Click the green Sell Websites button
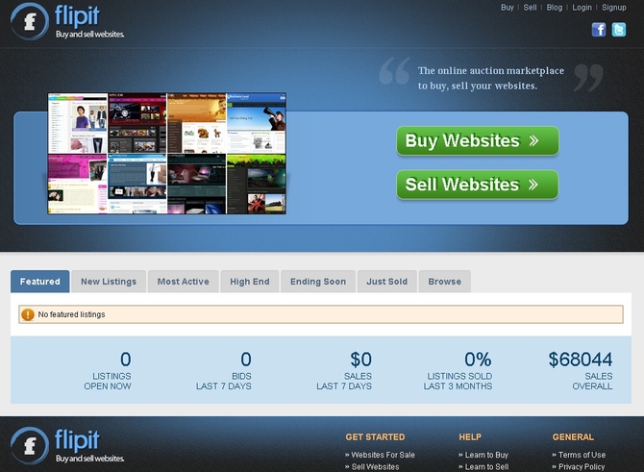 [478, 185]
